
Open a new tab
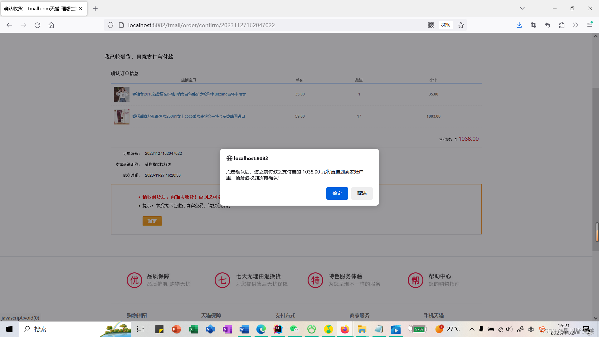click(x=95, y=9)
